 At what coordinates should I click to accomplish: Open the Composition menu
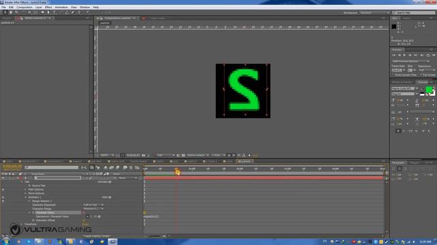pyautogui.click(x=25, y=7)
